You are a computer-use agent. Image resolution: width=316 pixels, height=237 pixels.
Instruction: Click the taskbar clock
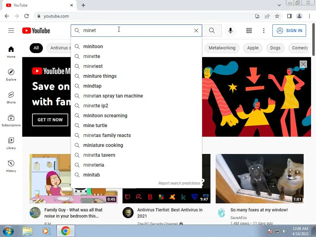click(300, 231)
